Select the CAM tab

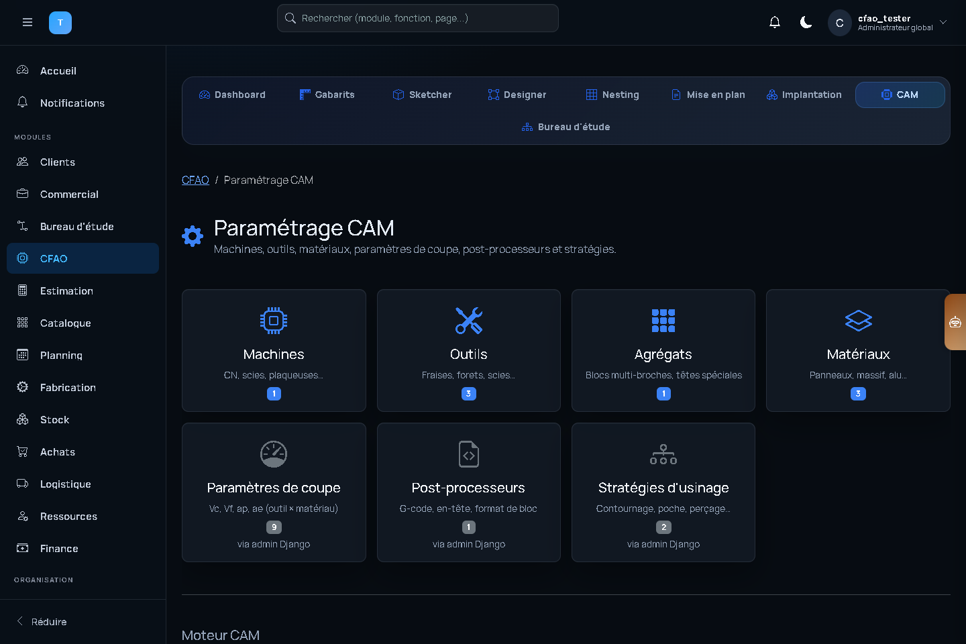[900, 95]
